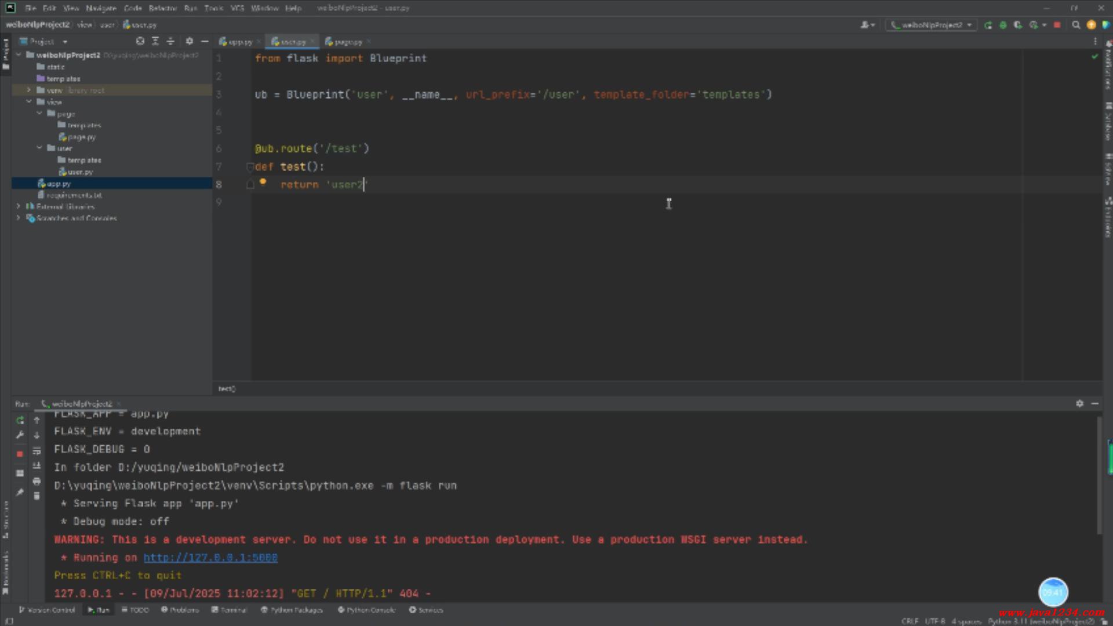The image size is (1113, 626).
Task: Click the Run console vertical scrollbar
Action: point(1099,475)
